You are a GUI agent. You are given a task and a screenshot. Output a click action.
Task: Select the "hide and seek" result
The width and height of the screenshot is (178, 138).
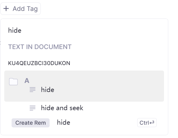[62, 108]
